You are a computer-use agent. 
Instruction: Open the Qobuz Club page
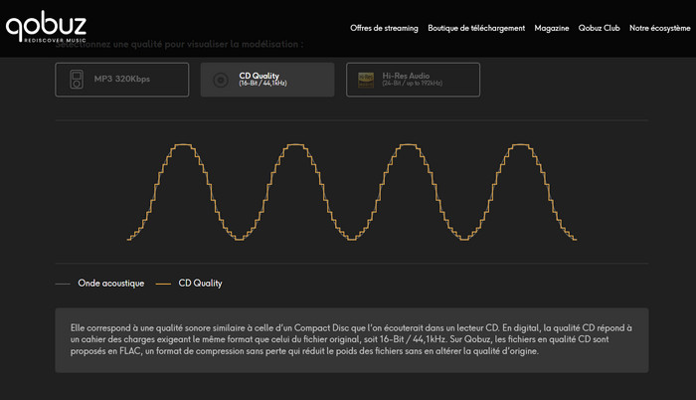click(x=599, y=28)
